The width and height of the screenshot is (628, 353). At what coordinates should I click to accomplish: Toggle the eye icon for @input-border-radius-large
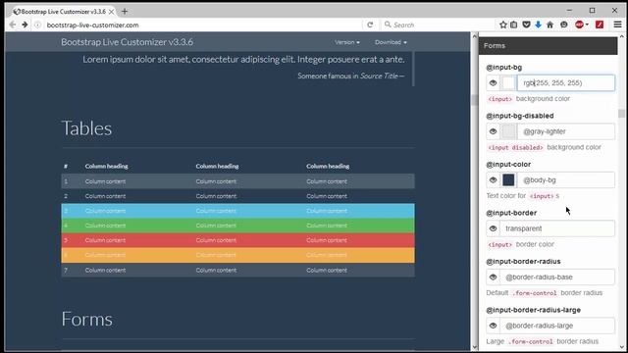pos(493,326)
